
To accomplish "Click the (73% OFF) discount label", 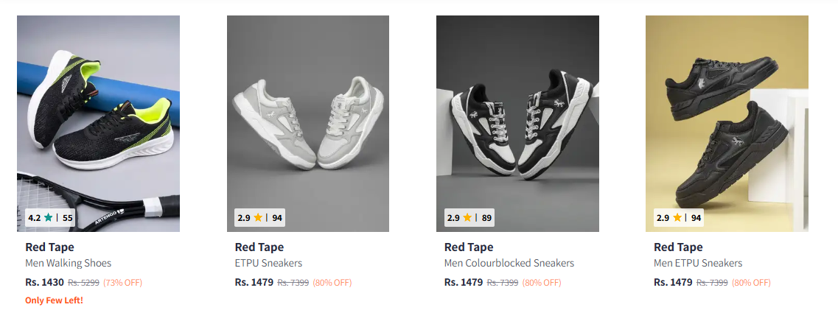I will 122,283.
